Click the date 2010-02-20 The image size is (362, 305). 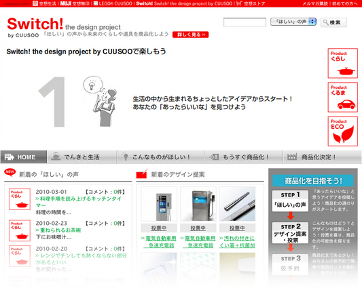(x=52, y=249)
